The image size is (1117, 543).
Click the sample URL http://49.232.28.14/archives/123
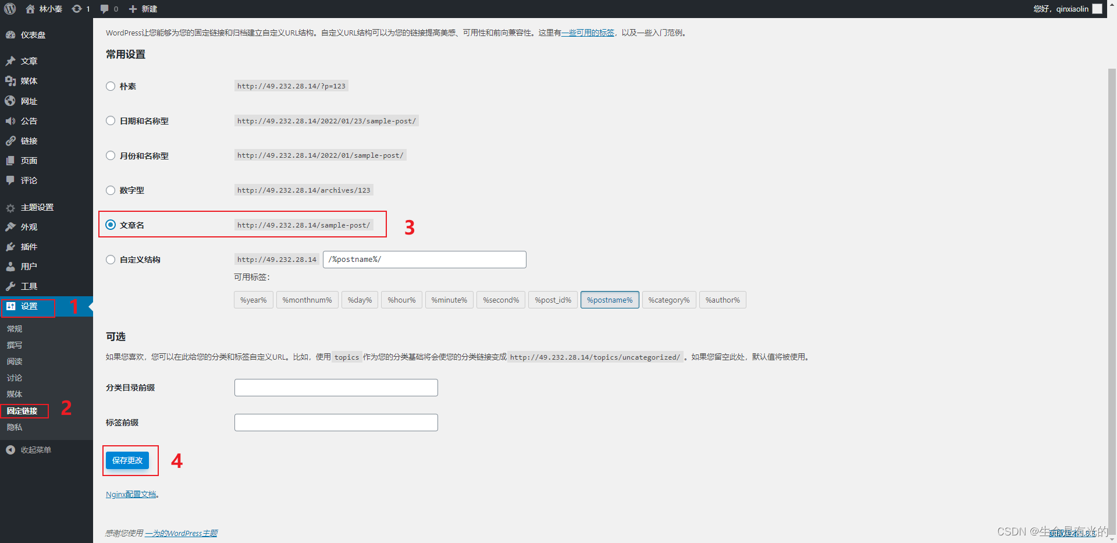click(x=304, y=190)
